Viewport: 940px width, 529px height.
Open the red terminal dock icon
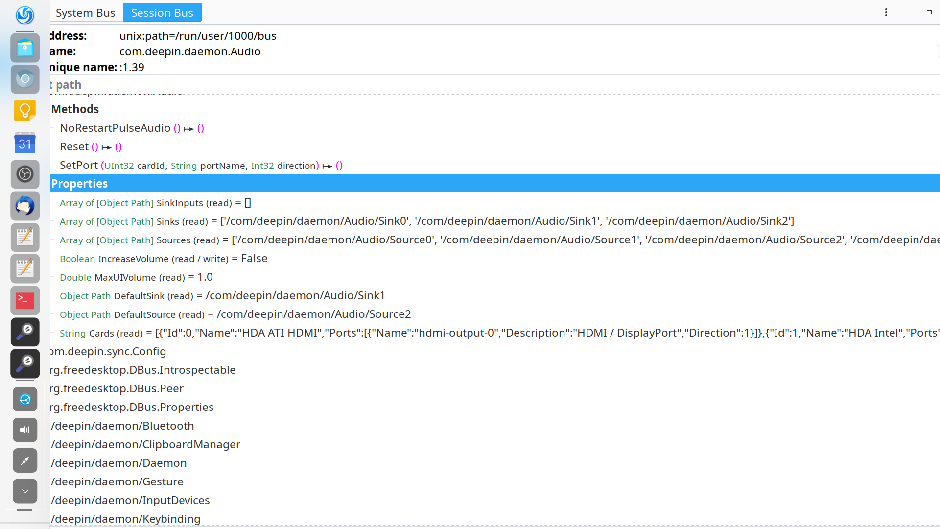coord(25,300)
